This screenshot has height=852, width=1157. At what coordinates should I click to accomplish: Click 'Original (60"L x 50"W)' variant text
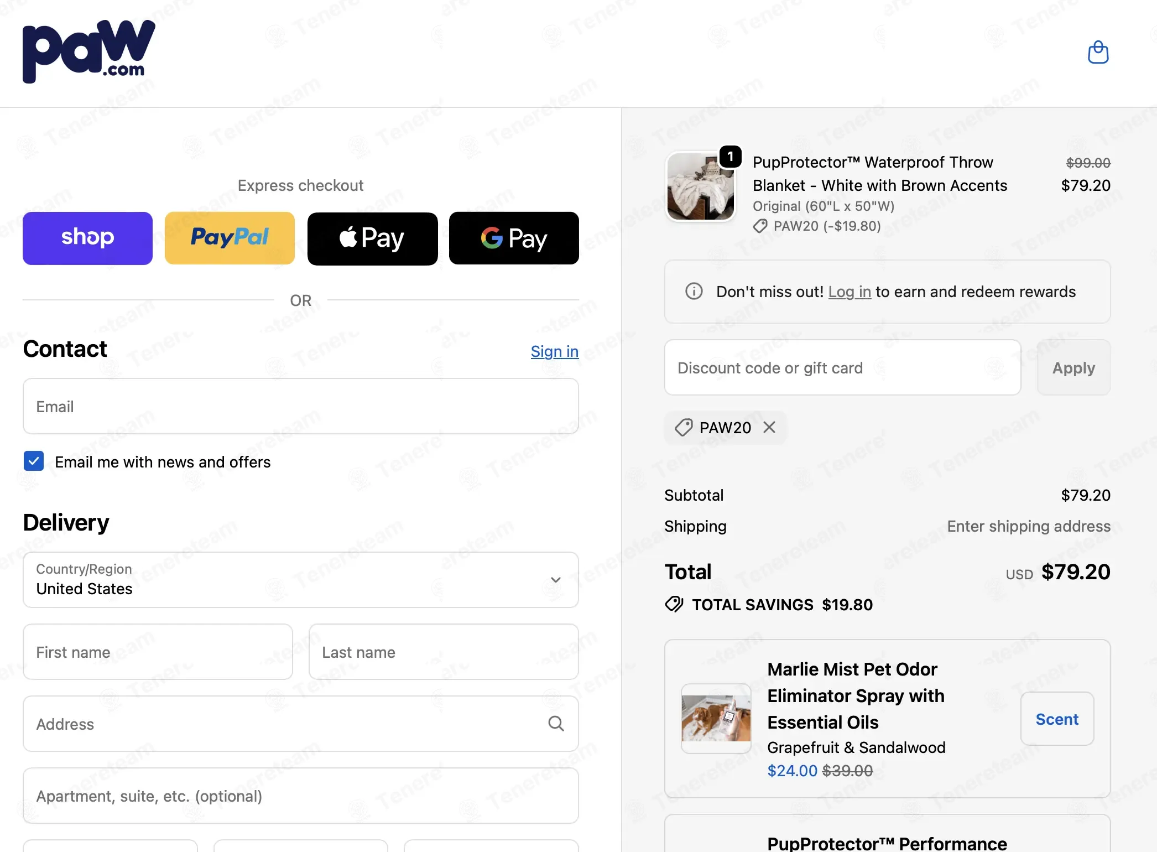824,206
